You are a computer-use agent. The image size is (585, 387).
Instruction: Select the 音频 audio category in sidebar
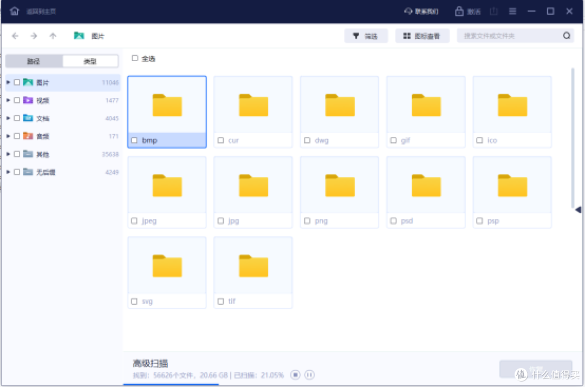(63, 136)
